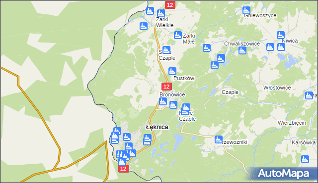The height and width of the screenshot is (183, 318).
Task: Click the factory icon directly above Żarki Wielkie
Action: pyautogui.click(x=161, y=13)
